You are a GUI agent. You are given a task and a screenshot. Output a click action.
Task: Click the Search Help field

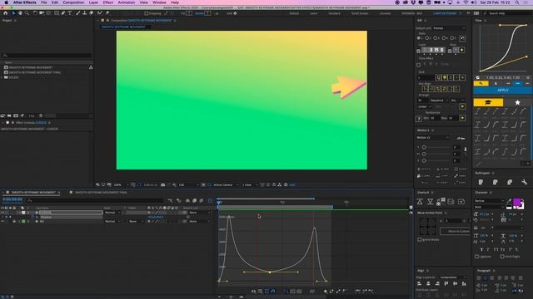tap(510, 13)
